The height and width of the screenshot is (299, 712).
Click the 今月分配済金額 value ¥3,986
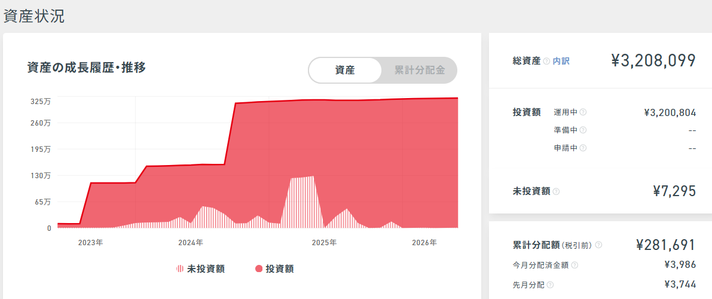pyautogui.click(x=680, y=265)
